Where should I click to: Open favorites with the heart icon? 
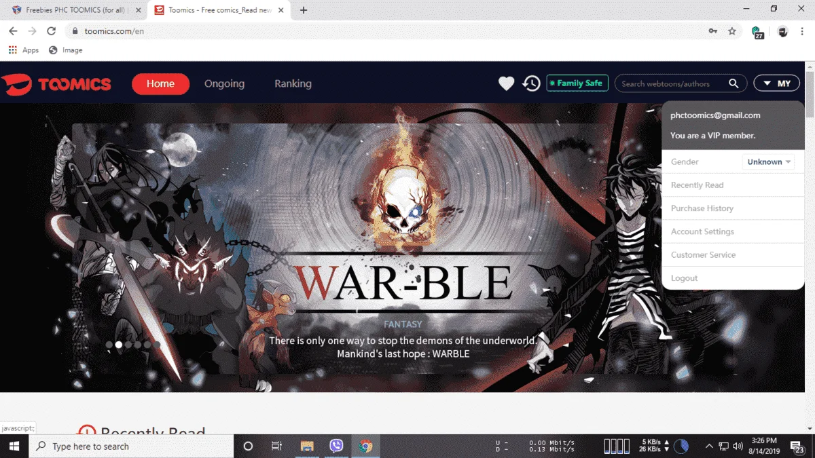(x=507, y=83)
